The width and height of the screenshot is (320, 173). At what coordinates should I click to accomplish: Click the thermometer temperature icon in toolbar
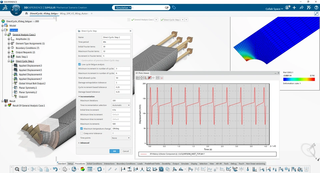(248, 169)
